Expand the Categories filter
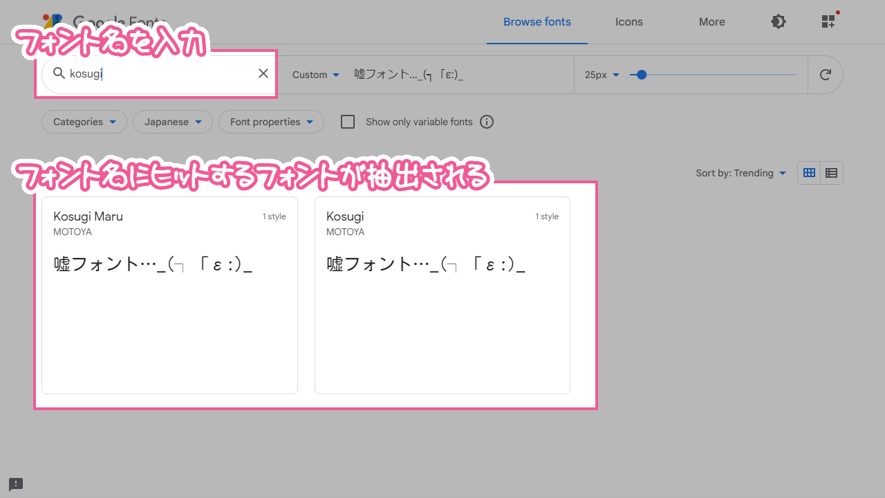The image size is (885, 498). point(84,122)
